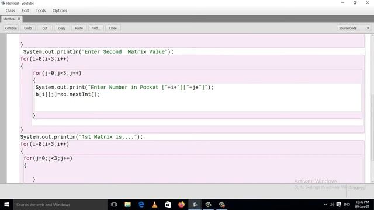This screenshot has height=210, width=374.
Task: Click the line "Enter Second Matrix Value" println
Action: (98, 52)
